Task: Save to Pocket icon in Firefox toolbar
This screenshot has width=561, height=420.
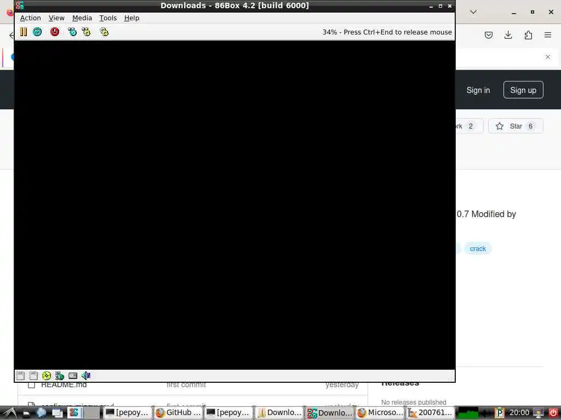Action: 488,35
